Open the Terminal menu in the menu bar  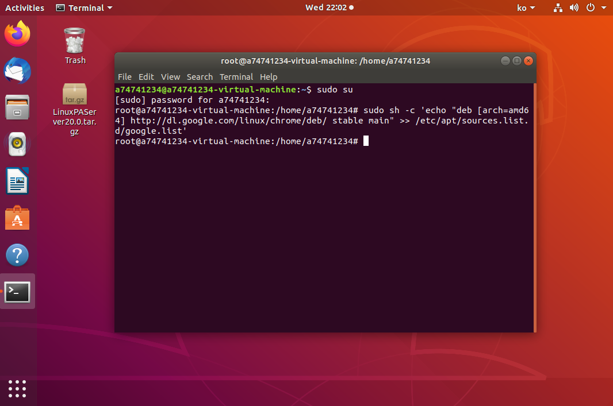tap(236, 77)
